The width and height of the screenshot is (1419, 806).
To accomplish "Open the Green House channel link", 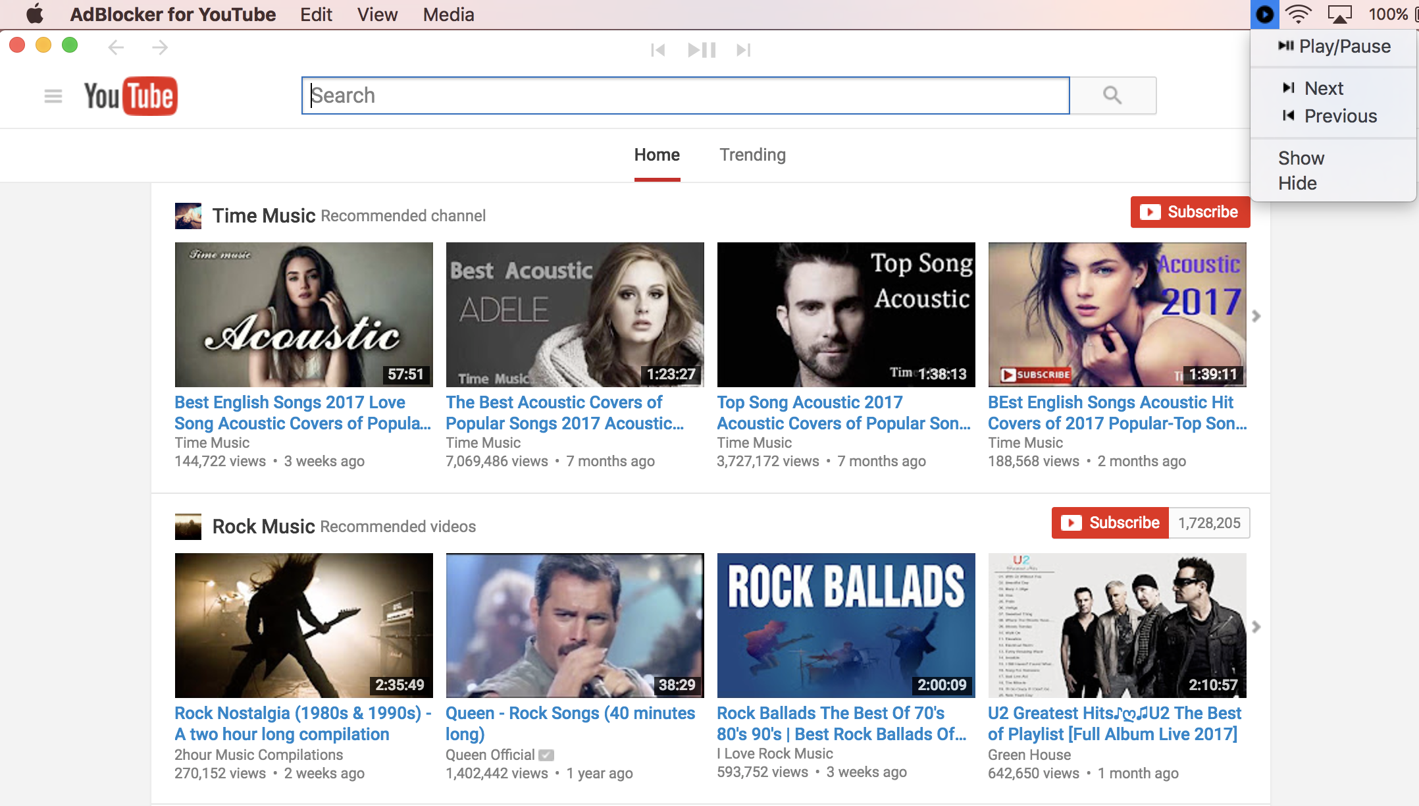I will 1029,755.
